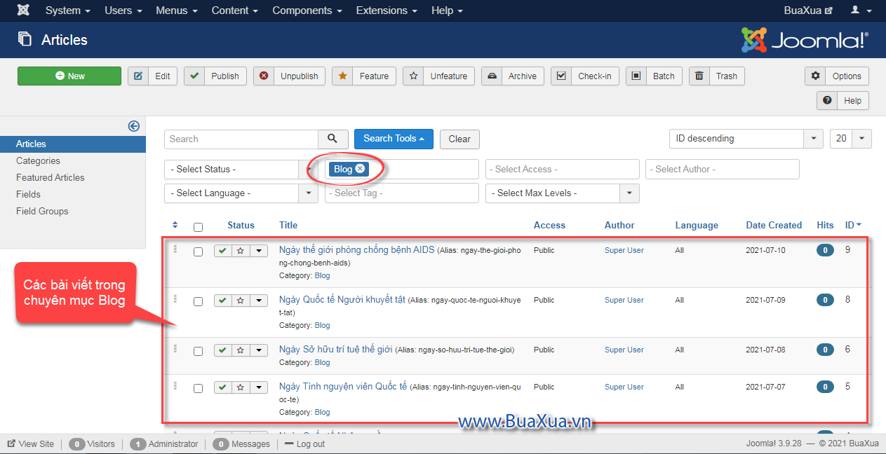
Task: Click the Batch toolbar button
Action: coord(654,76)
